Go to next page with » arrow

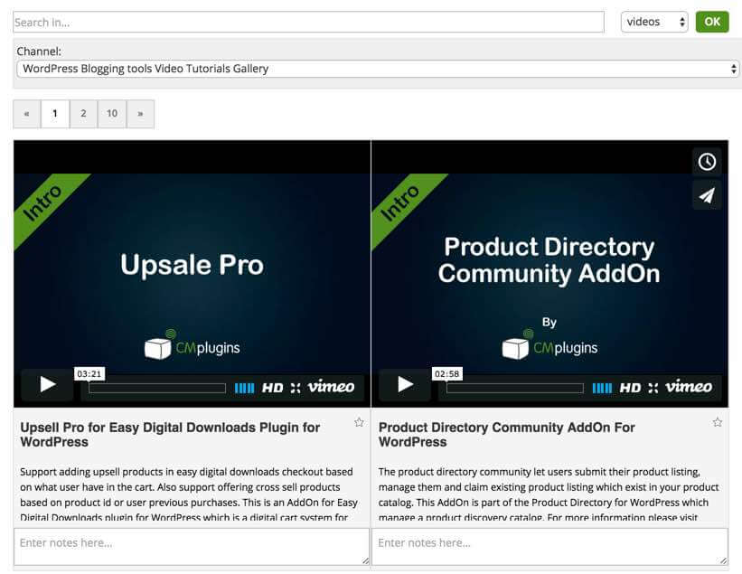coord(140,114)
